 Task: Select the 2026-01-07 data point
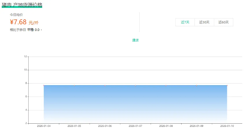point(135,86)
